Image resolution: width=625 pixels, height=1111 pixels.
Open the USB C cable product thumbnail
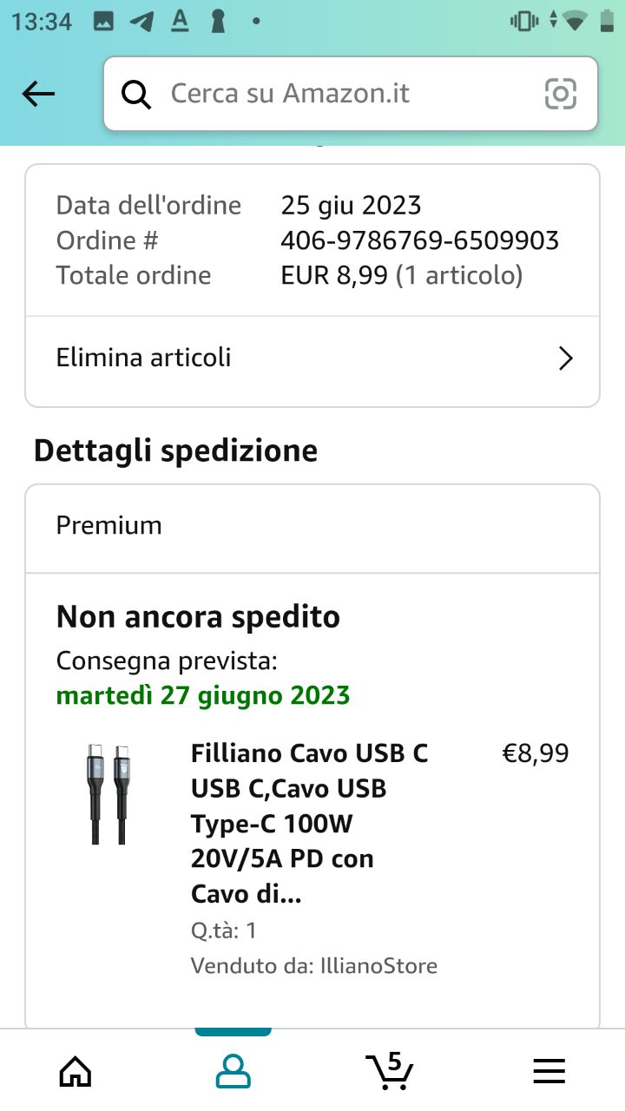[109, 793]
